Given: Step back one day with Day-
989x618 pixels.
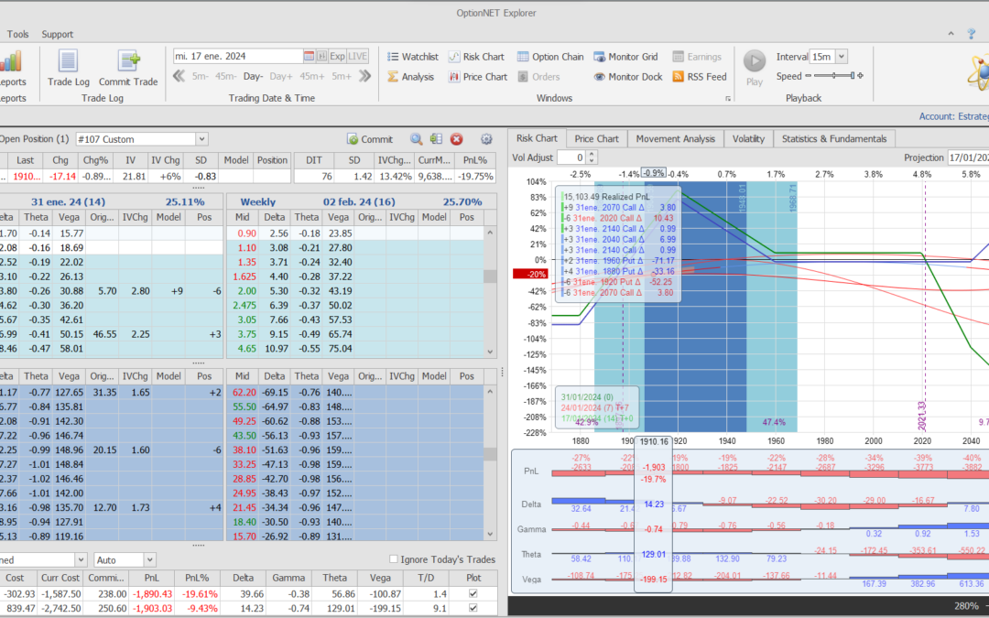Looking at the screenshot, I should [x=253, y=77].
